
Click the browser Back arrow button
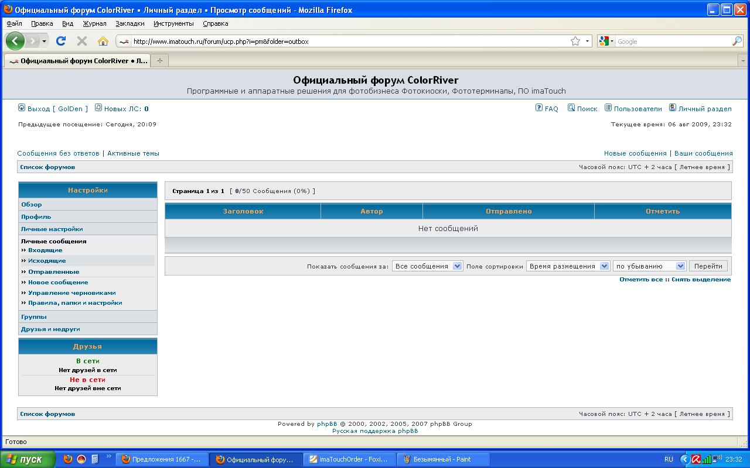point(15,41)
